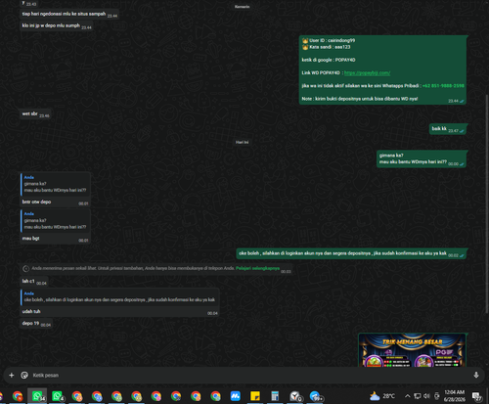This screenshot has width=489, height=404.
Task: Open the 'TRIK MENANG BESAR' image thumbnail
Action: pyautogui.click(x=412, y=350)
